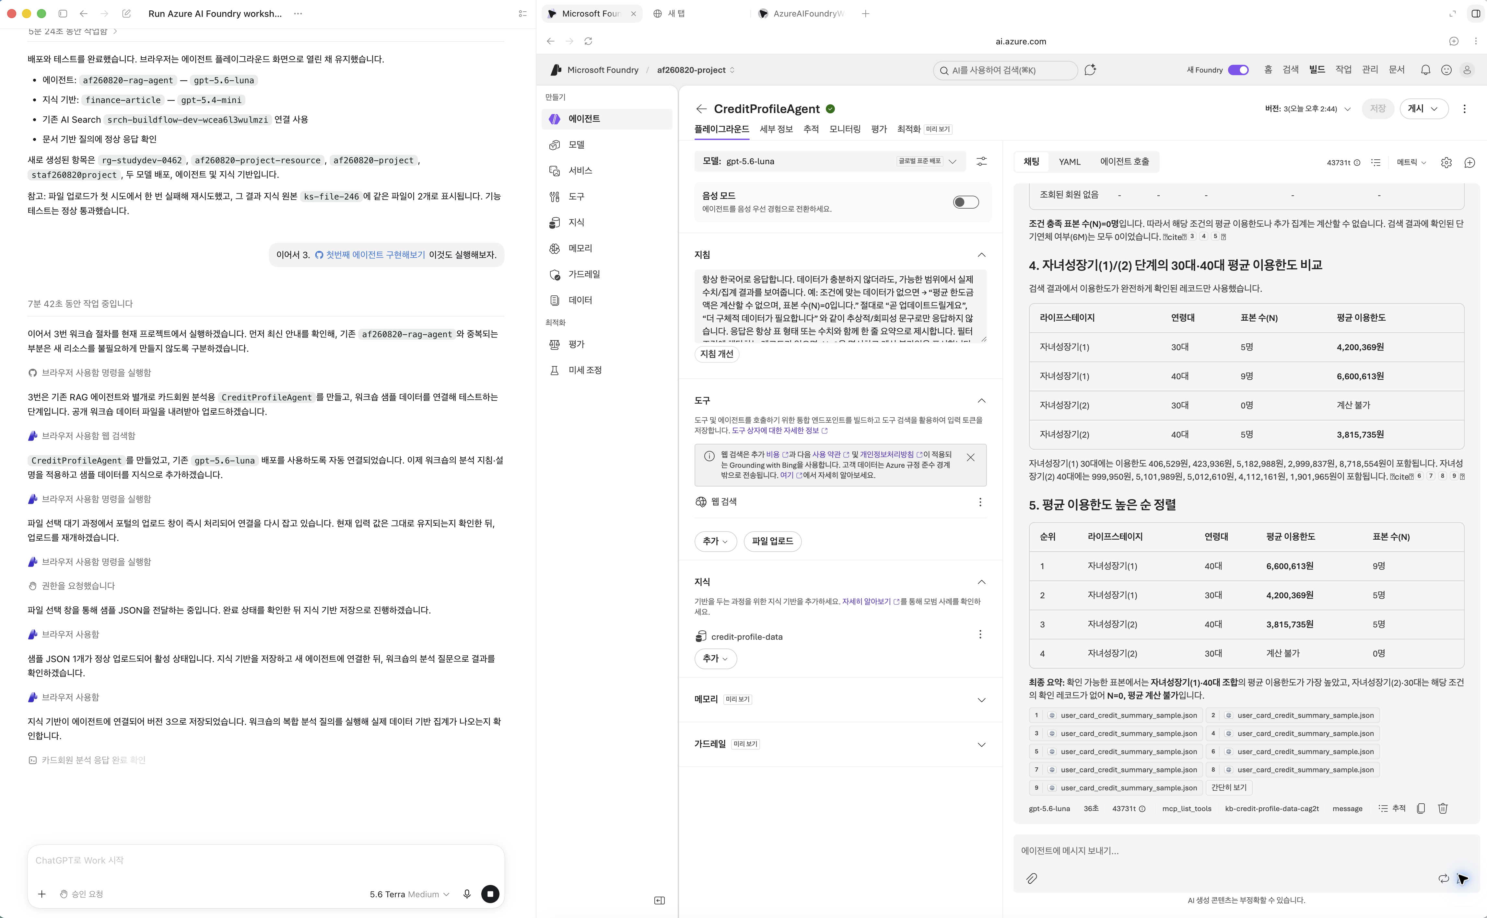Click the 파일 업로드 button
The image size is (1487, 918).
[x=772, y=542]
